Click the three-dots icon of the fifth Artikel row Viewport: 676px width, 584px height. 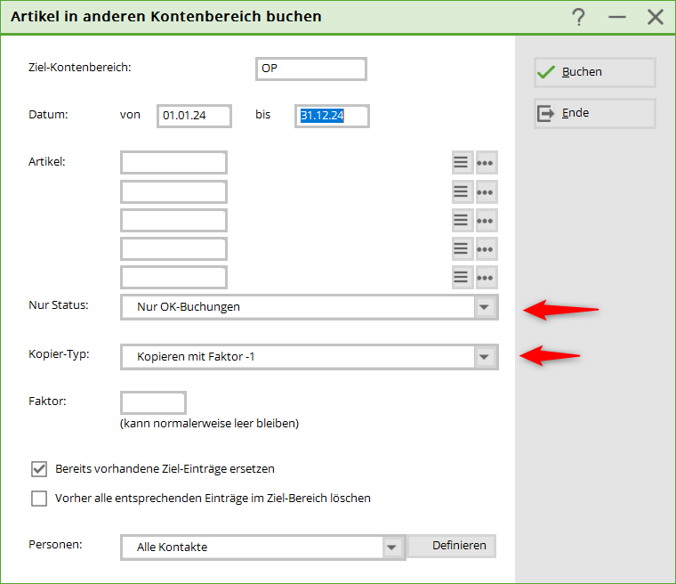[x=486, y=277]
